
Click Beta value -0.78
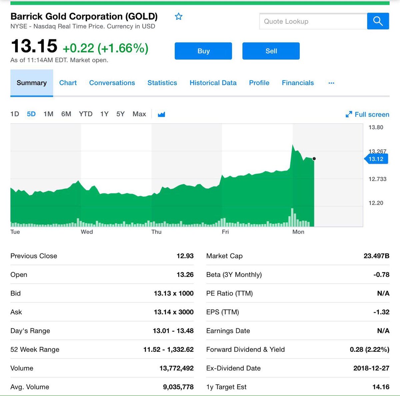(x=381, y=275)
